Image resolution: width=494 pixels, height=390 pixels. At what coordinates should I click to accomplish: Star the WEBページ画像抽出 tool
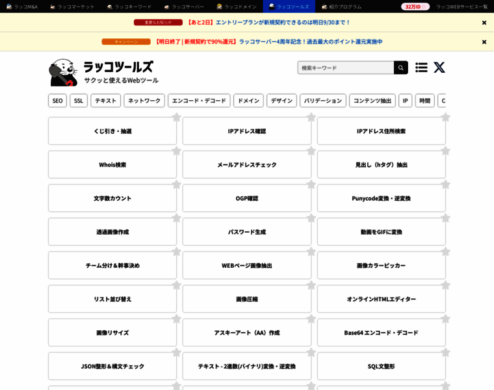coord(311,252)
